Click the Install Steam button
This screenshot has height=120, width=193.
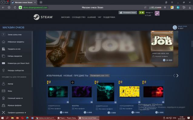click(x=128, y=12)
